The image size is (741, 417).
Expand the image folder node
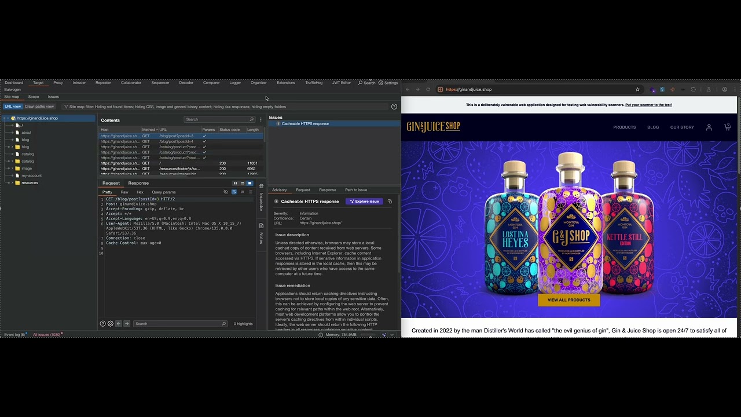click(12, 169)
